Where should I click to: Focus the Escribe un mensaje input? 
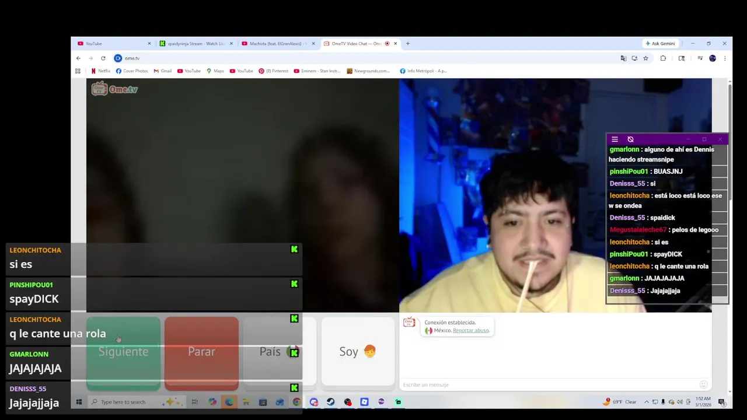549,385
